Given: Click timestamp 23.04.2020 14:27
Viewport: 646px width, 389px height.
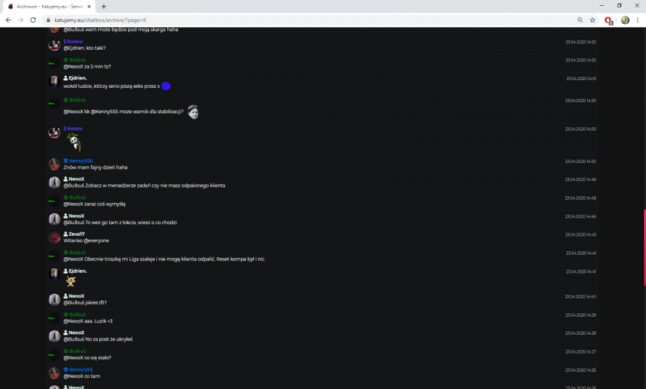Looking at the screenshot, I should (581, 352).
